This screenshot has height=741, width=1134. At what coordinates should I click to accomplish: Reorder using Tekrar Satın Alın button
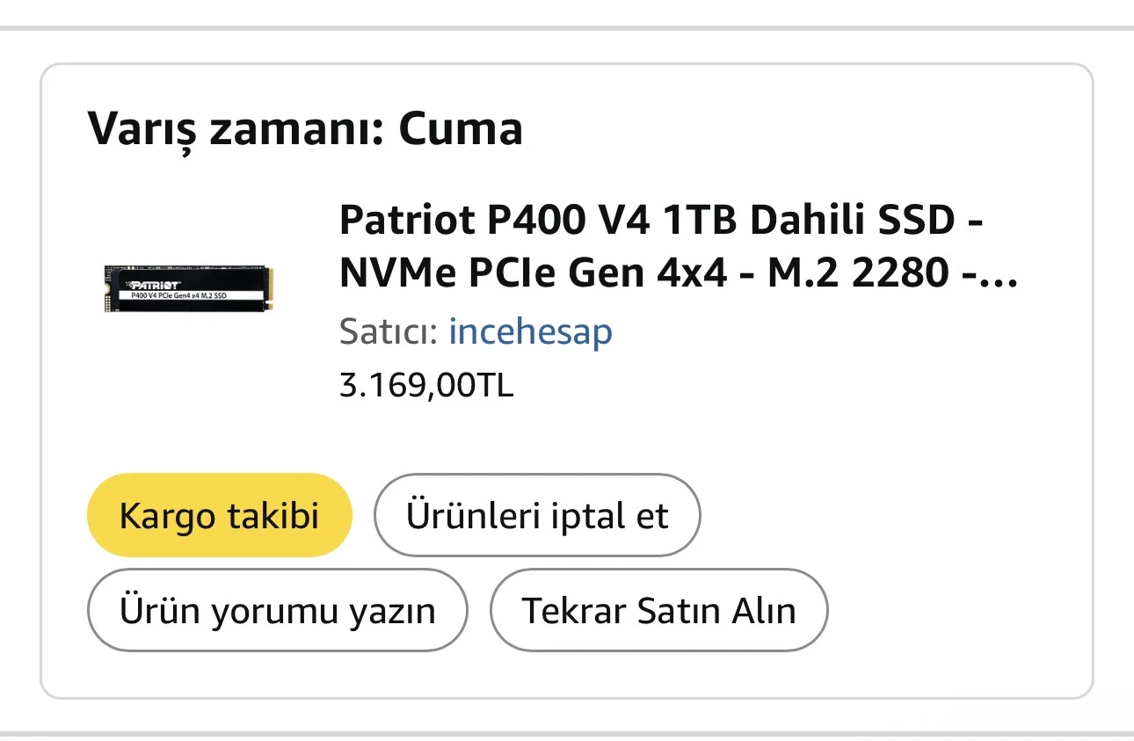pyautogui.click(x=658, y=610)
